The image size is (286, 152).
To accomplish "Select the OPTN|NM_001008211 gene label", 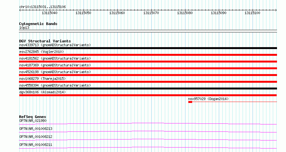I will point(36,145).
